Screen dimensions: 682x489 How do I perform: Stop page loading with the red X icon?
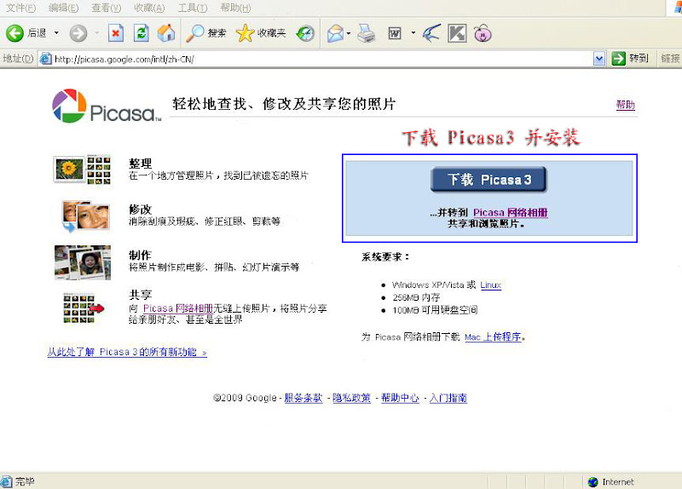click(x=115, y=33)
